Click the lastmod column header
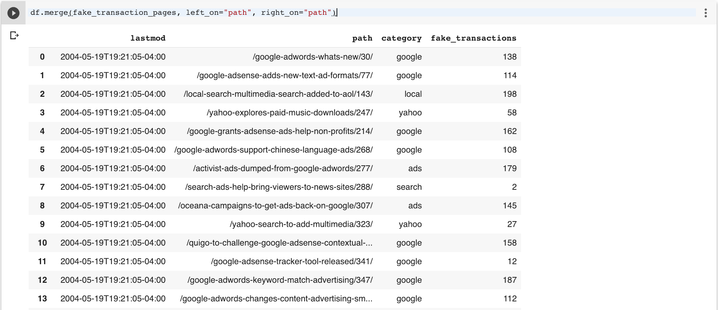718x310 pixels. click(x=148, y=38)
